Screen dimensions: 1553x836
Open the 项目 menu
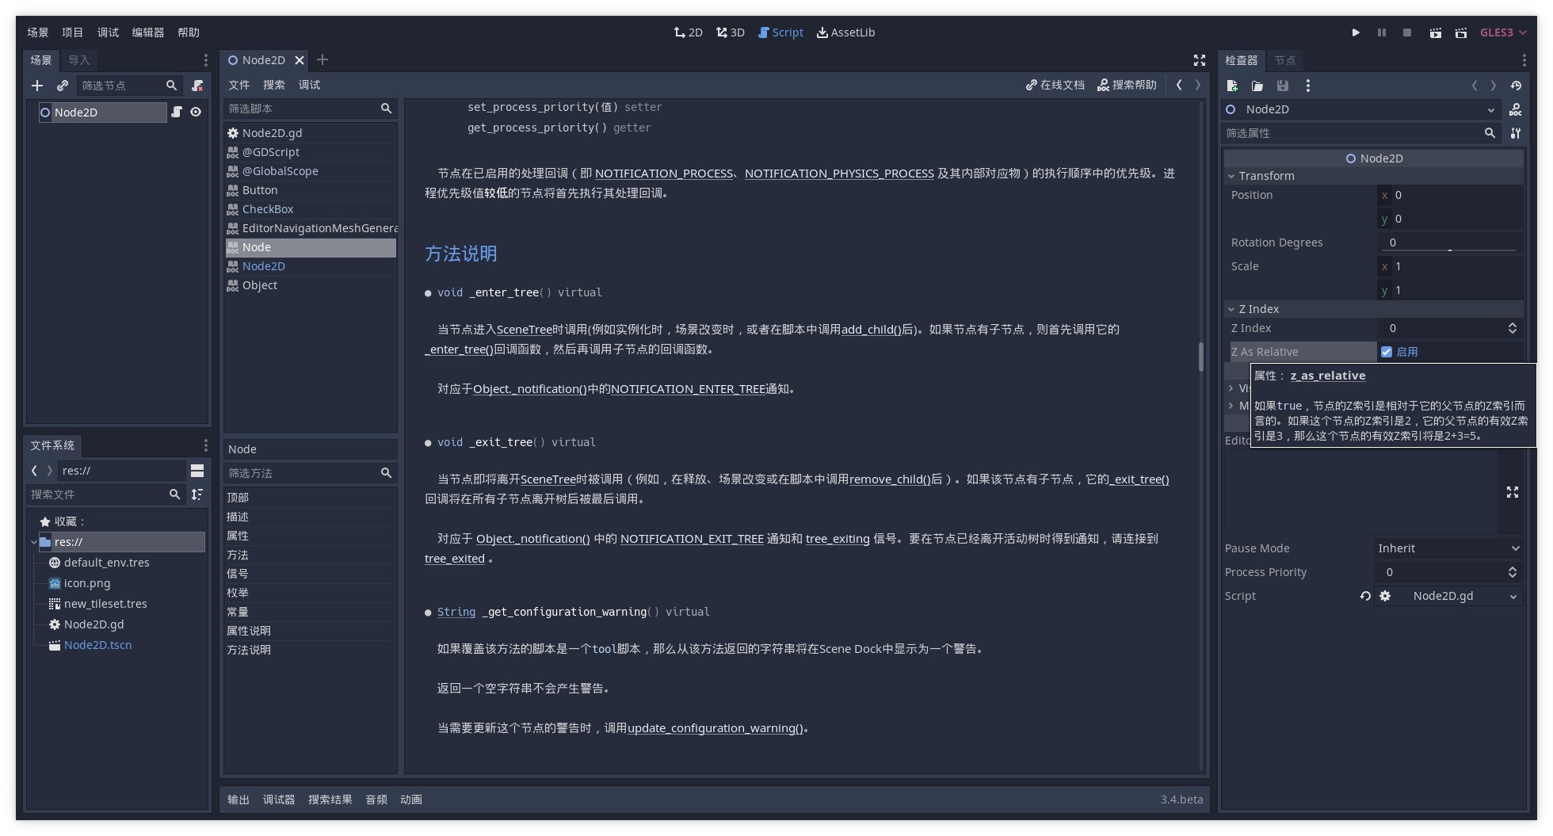(x=72, y=32)
